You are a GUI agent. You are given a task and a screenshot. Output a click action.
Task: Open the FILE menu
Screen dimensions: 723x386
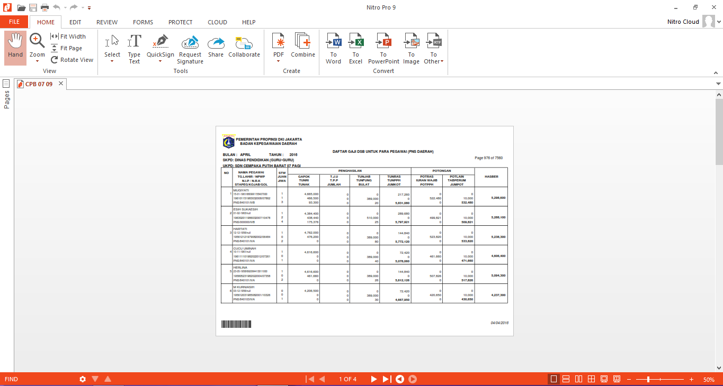(14, 22)
